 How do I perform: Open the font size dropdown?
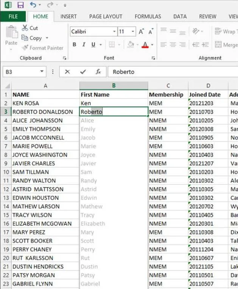133,32
